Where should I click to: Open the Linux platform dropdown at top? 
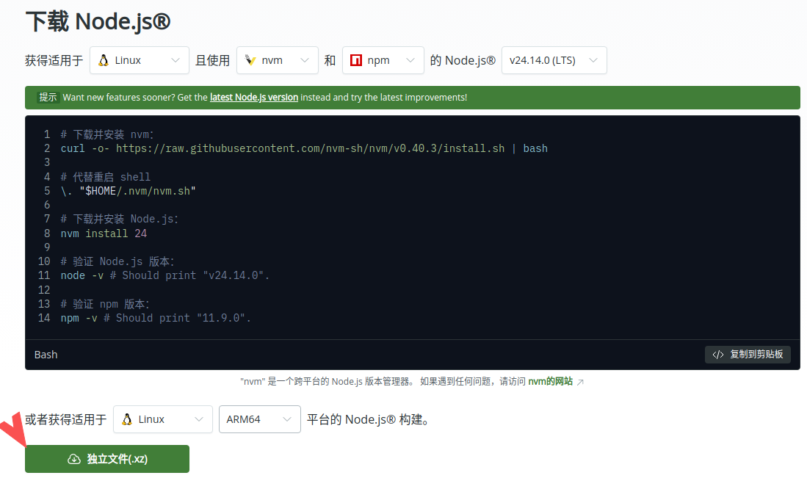140,60
